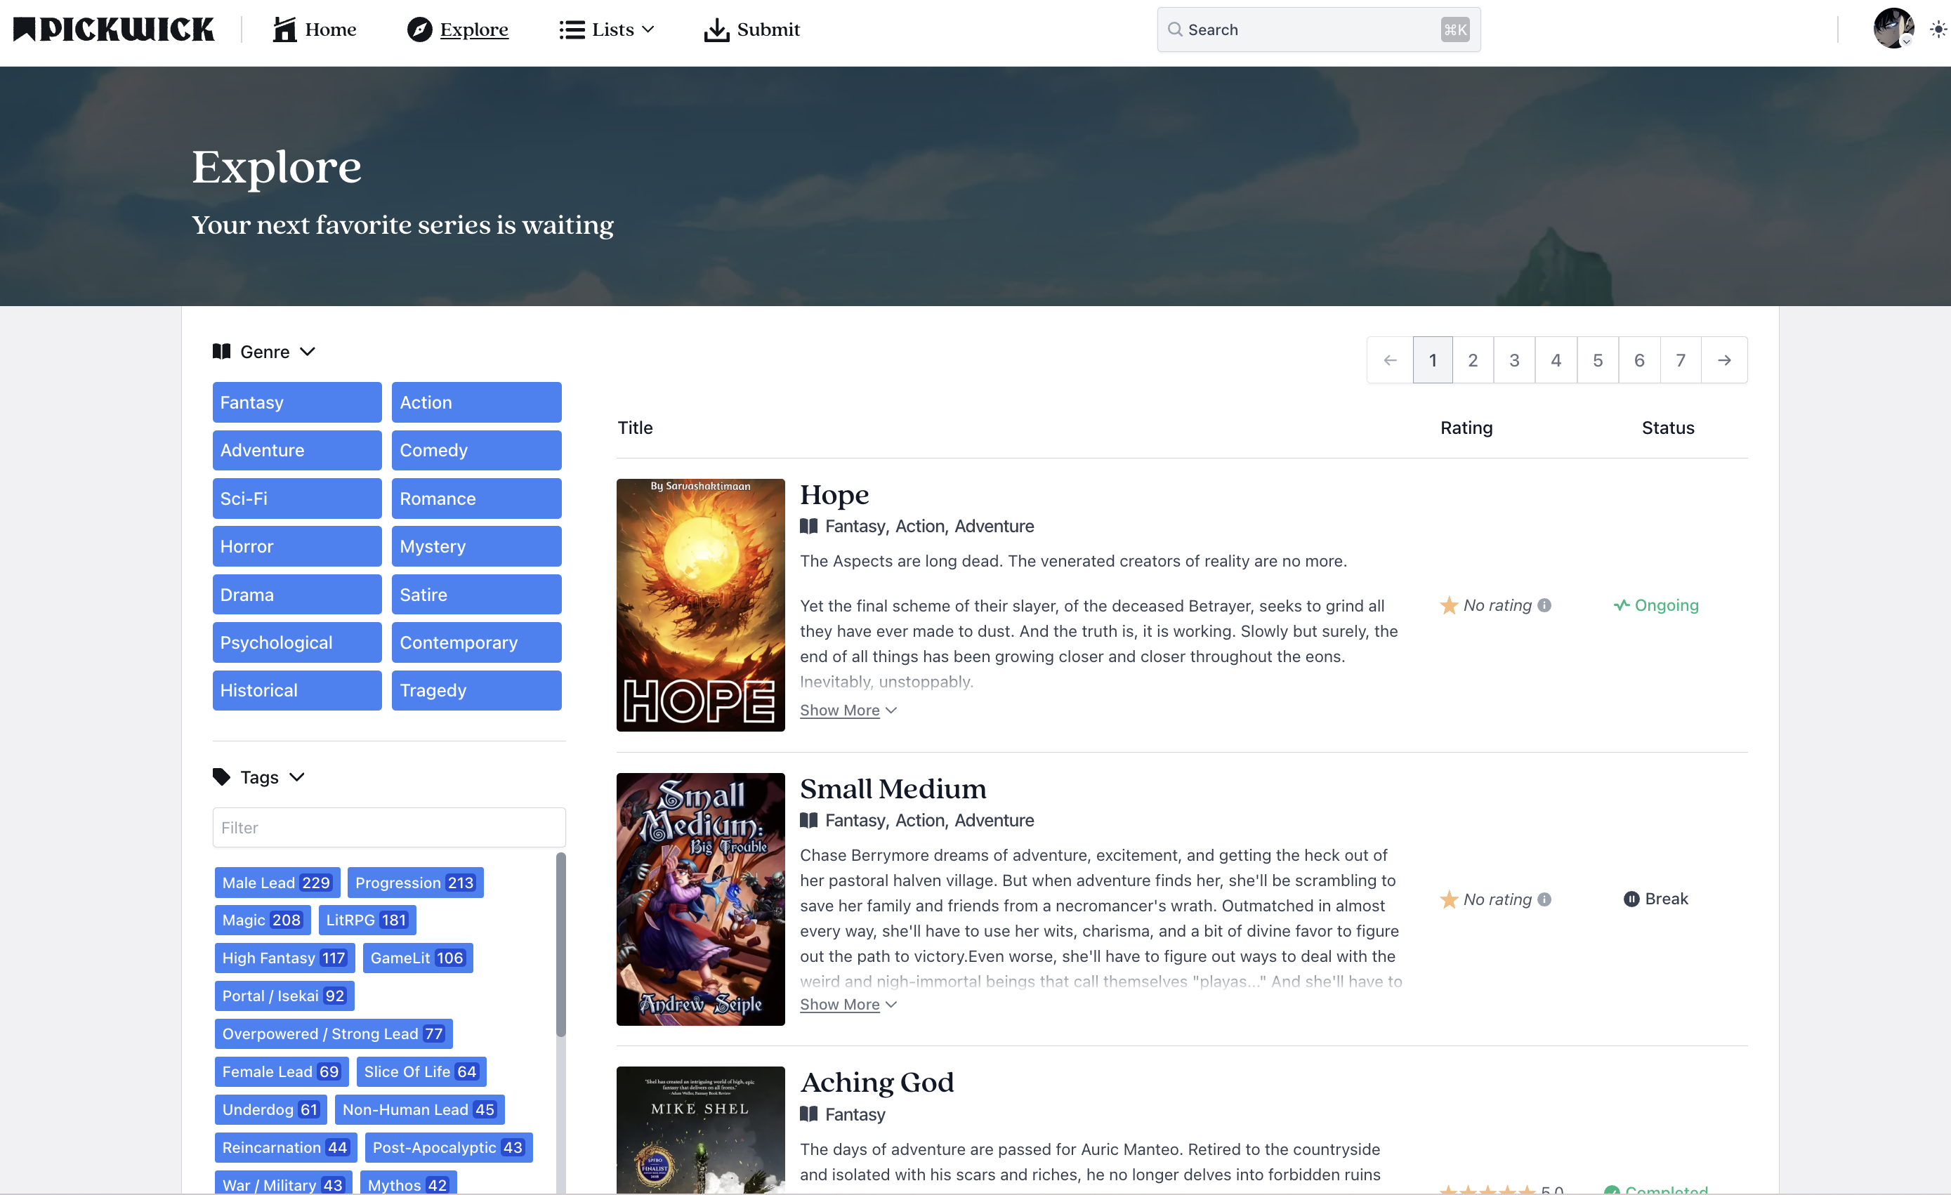Click the tags list vertical scrollbar

tap(560, 944)
